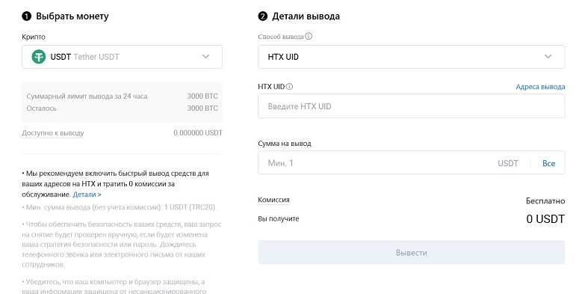Image resolution: width=579 pixels, height=294 pixels.
Task: Click the Осталось remaining limit row
Action: coord(123,108)
